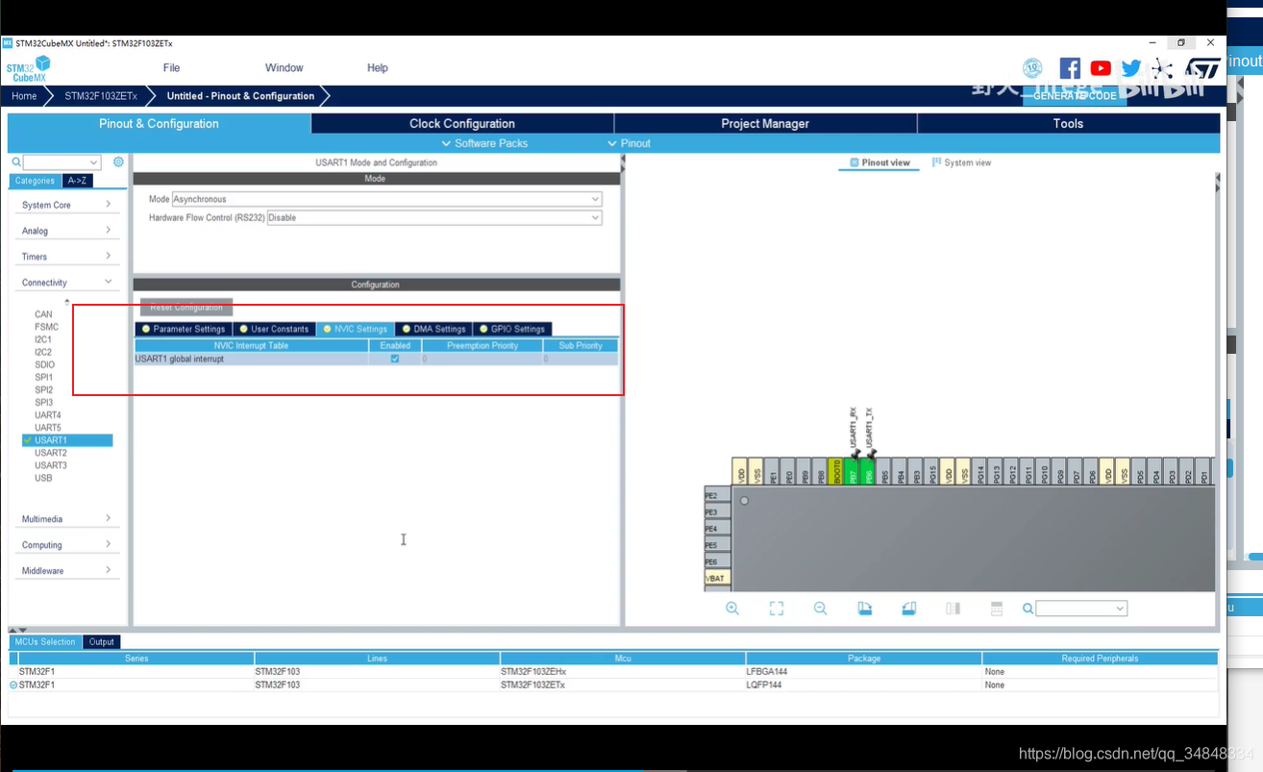Image resolution: width=1263 pixels, height=772 pixels.
Task: Rotate the chip view counterclockwise
Action: (x=908, y=609)
